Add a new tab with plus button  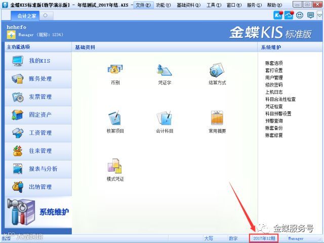pos(46,16)
